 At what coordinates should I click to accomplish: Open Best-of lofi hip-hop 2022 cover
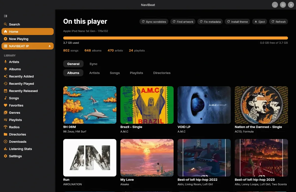(x=204, y=157)
